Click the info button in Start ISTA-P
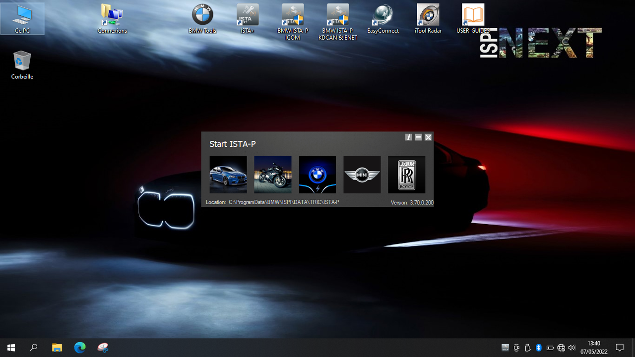Screen dimensions: 635x357 click(x=409, y=137)
